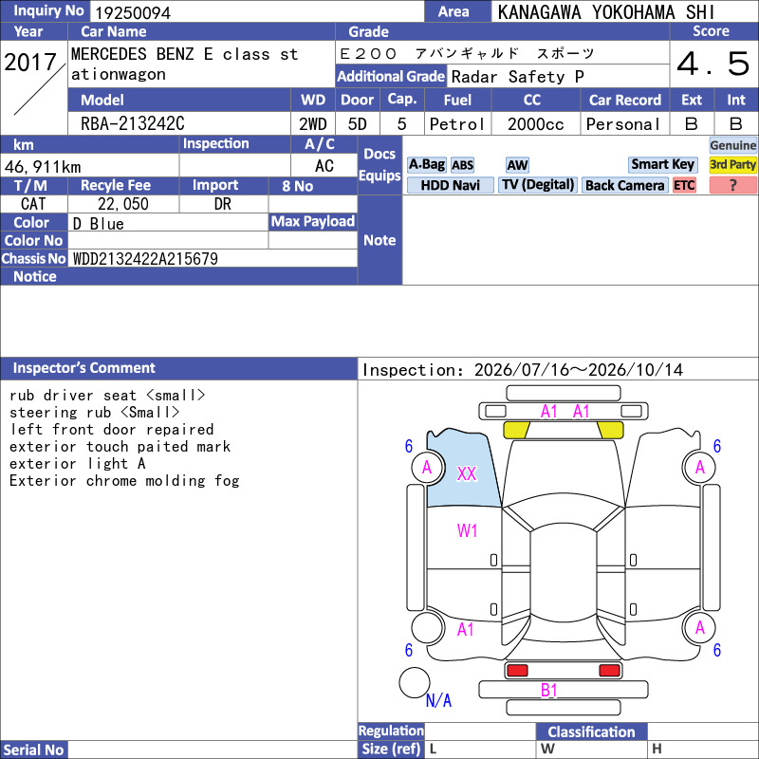The image size is (759, 759).
Task: Click the DR import value
Action: 223,204
